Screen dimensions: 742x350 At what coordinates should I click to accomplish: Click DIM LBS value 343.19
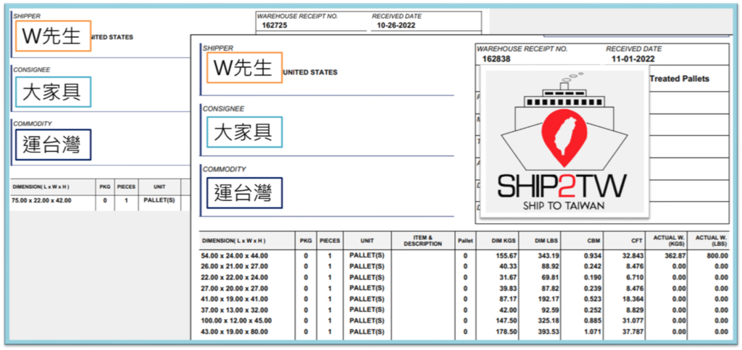549,255
